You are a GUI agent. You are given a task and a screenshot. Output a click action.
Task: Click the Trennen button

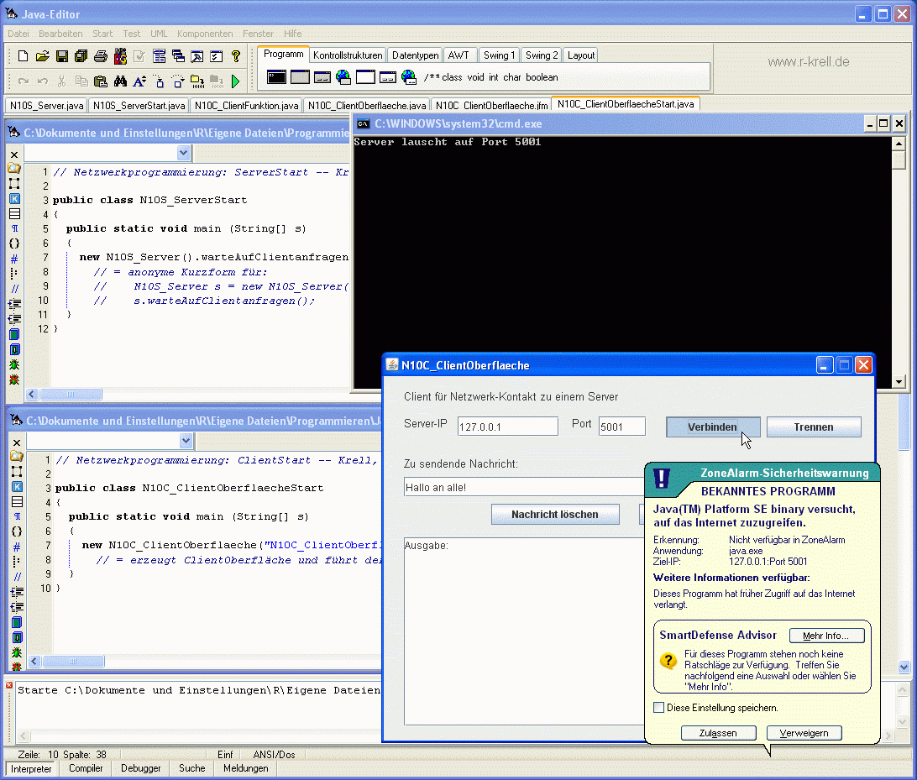(813, 427)
